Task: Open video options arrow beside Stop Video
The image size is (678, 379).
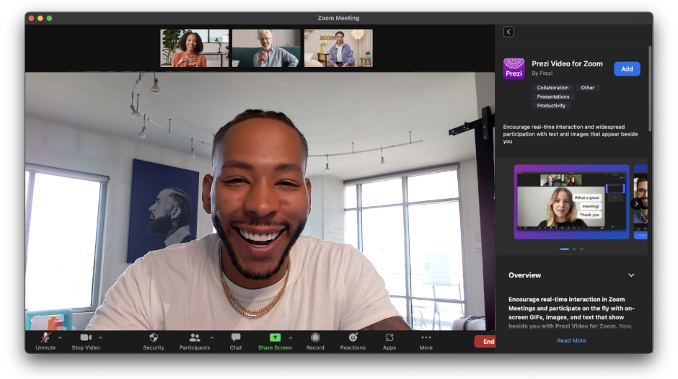Action: click(100, 337)
